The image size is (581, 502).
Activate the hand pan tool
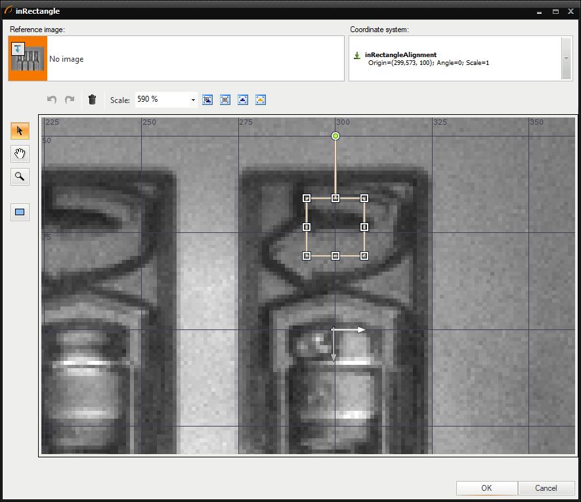click(x=20, y=154)
